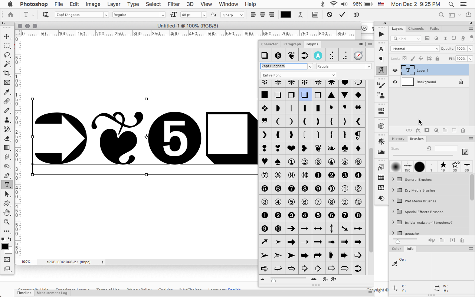Open the layer Opacity dropdown arrow

coord(470,49)
